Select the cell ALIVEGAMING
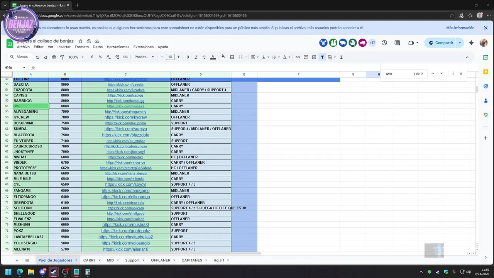 (x=31, y=112)
